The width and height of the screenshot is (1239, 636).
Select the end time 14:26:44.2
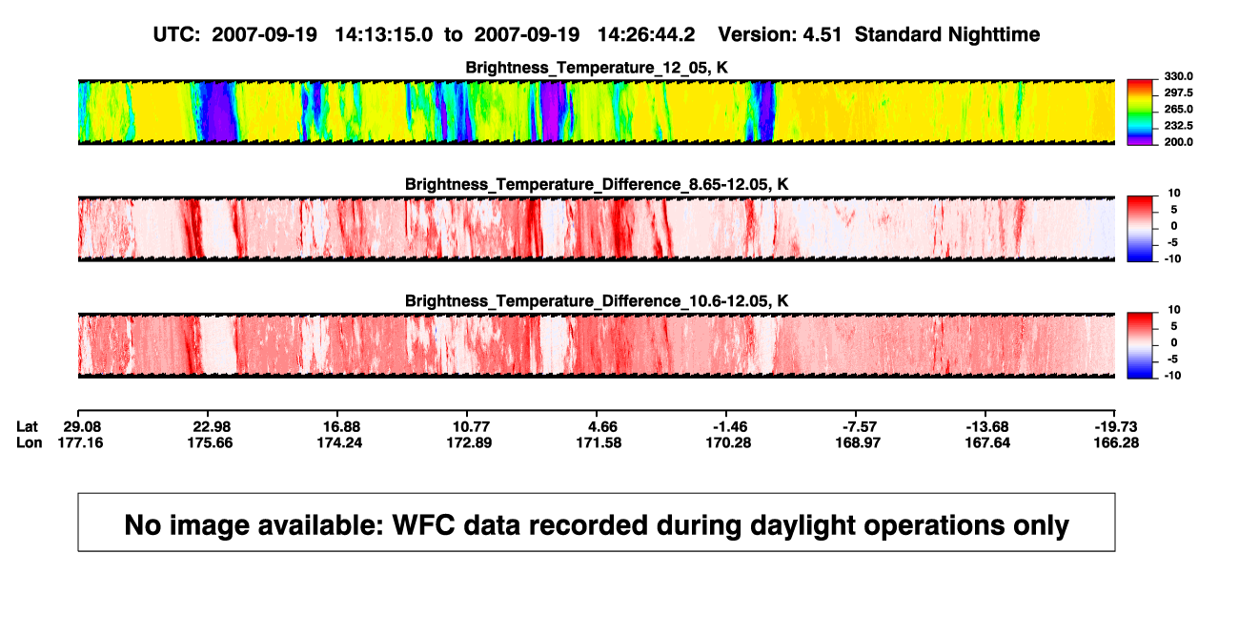646,34
